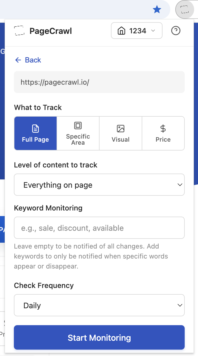
Task: Click the PageCrawl logo icon
Action: [19, 31]
